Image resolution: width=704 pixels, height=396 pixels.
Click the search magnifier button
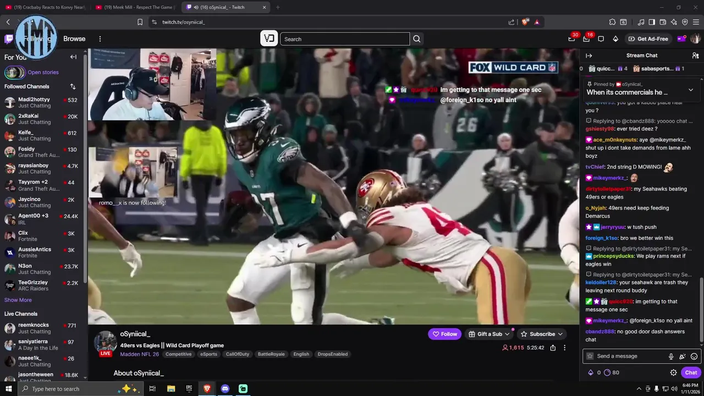click(417, 39)
